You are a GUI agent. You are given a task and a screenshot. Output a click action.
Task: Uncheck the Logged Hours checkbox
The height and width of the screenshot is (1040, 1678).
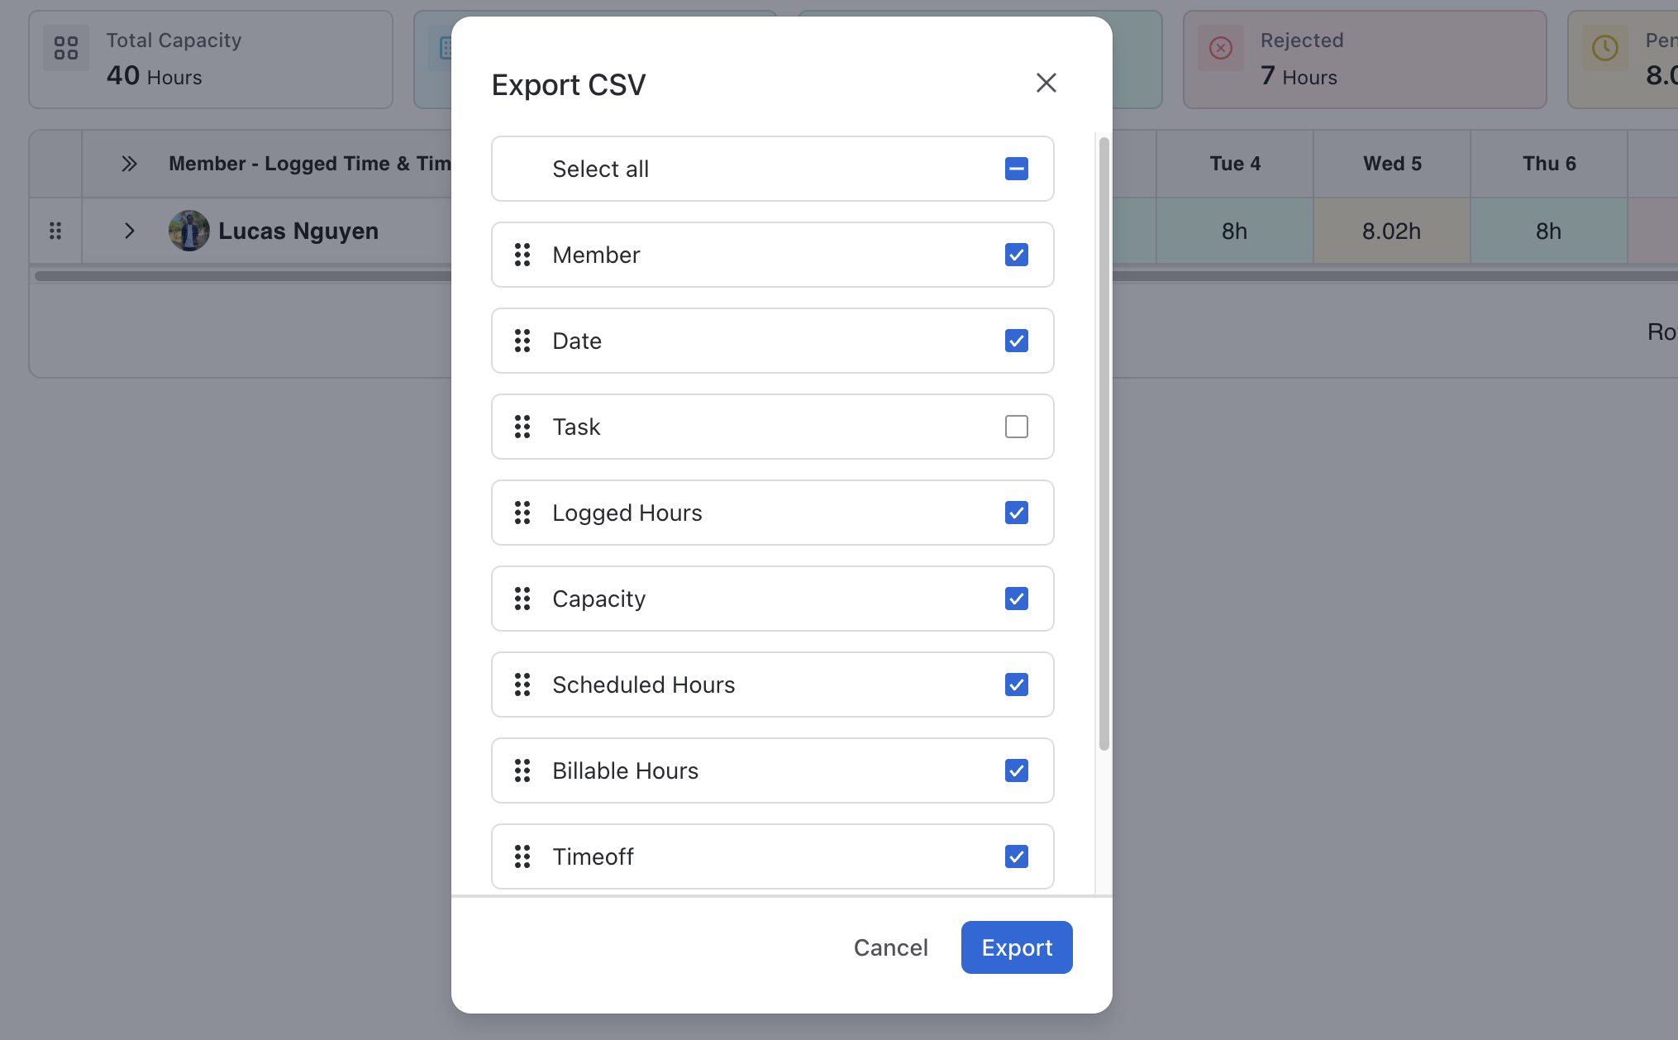tap(1017, 513)
